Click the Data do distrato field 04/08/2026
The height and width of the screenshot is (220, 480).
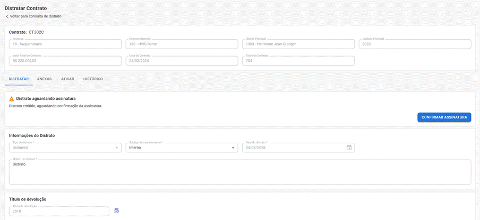click(x=298, y=148)
